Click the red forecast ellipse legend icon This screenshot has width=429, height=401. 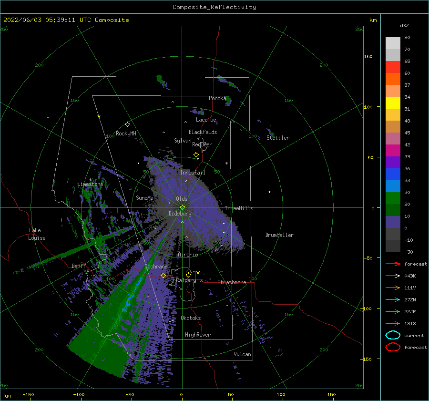point(393,347)
